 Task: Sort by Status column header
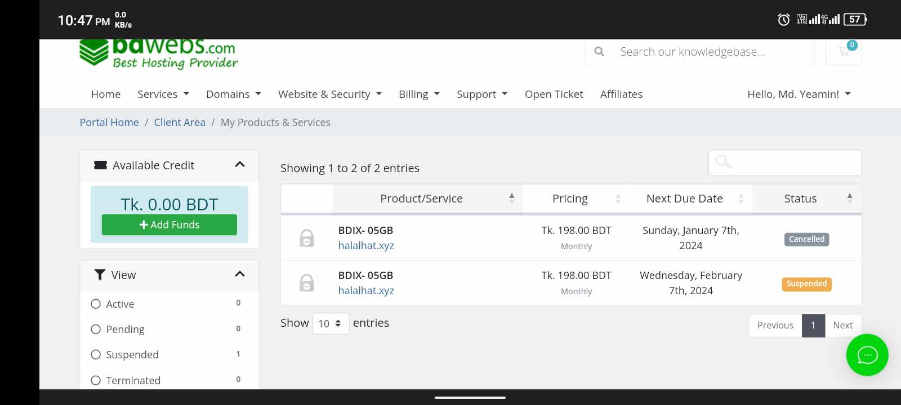[806, 199]
